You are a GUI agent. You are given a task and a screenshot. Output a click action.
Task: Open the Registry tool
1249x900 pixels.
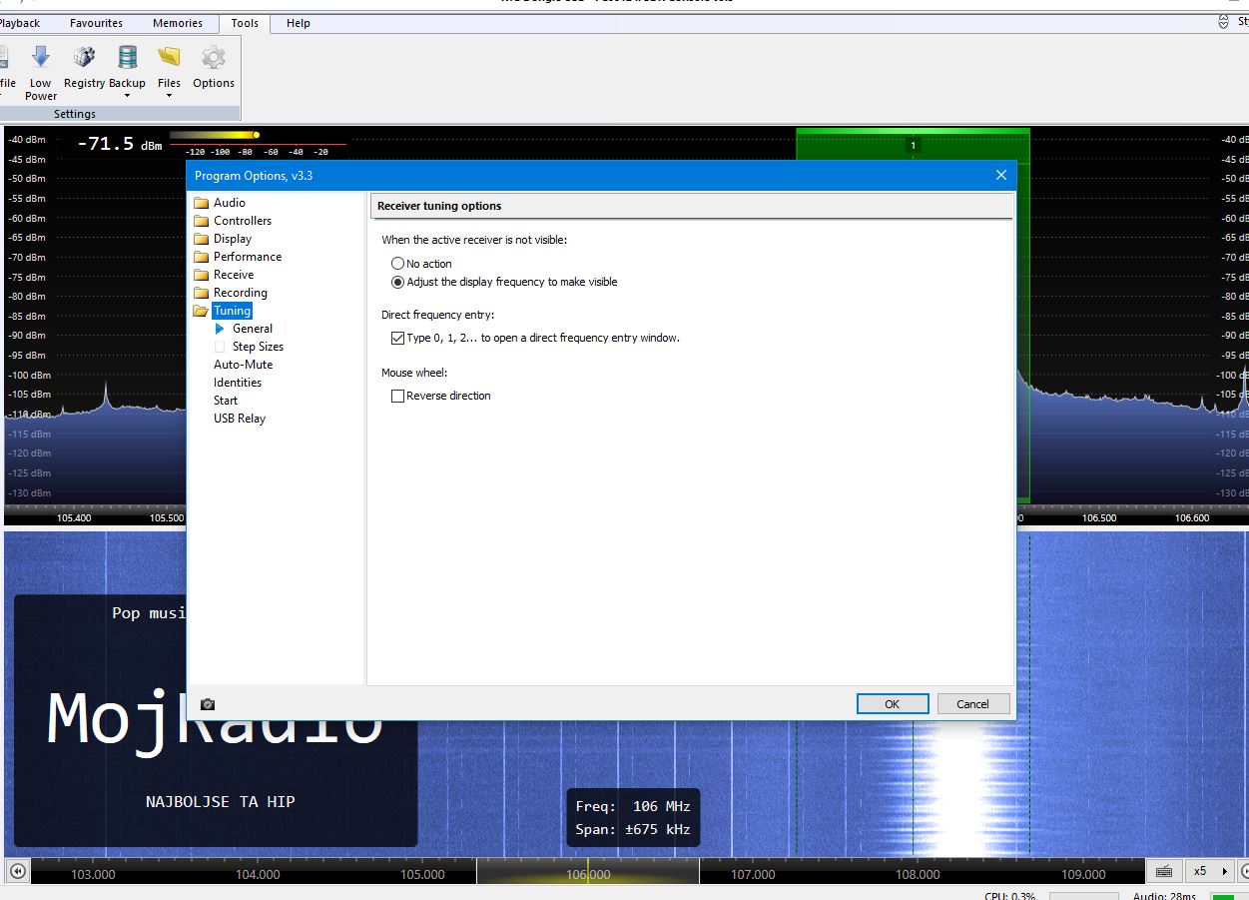[84, 58]
